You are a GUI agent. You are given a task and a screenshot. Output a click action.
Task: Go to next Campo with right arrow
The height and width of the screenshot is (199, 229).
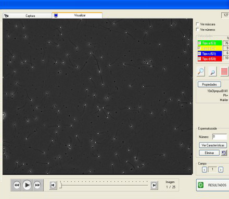pyautogui.click(x=221, y=170)
